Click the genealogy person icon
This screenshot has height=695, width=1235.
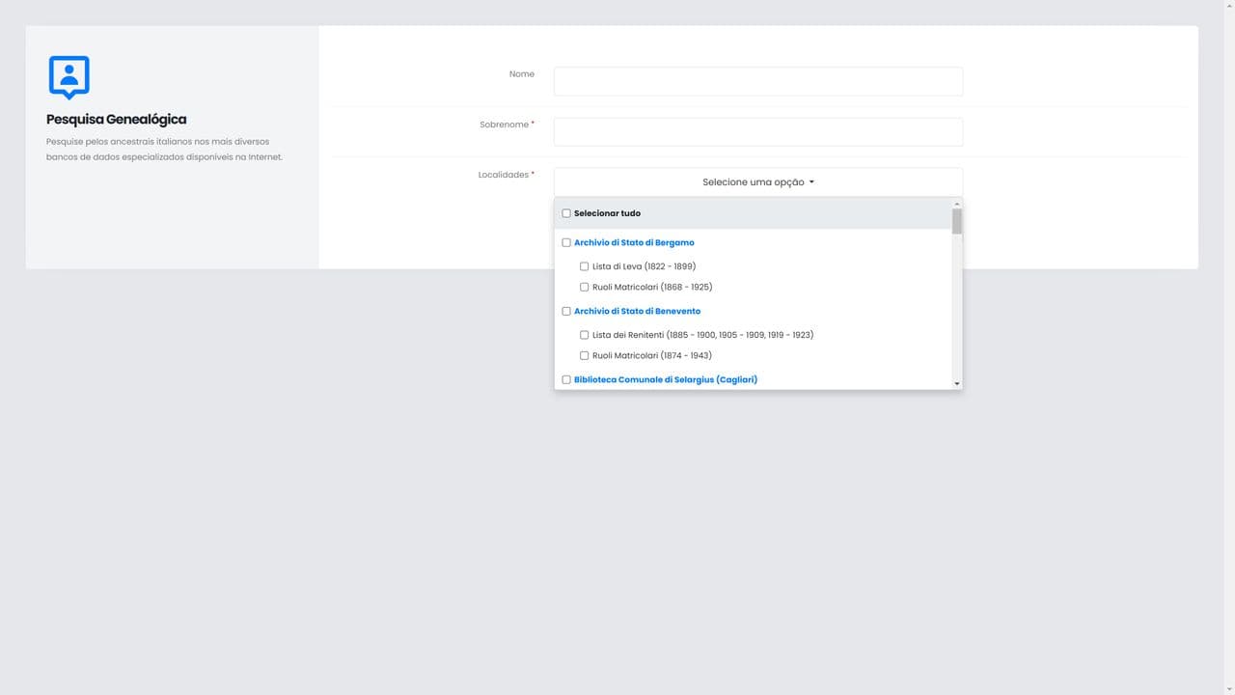point(69,77)
